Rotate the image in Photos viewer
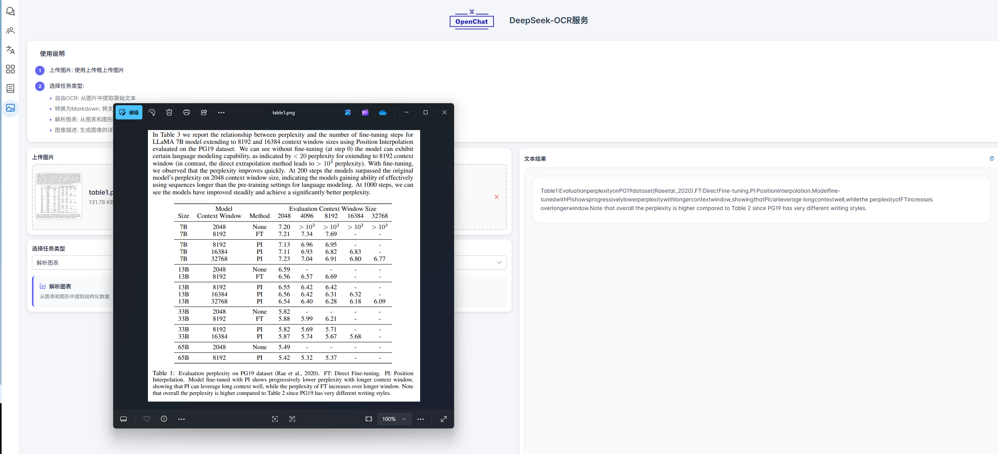This screenshot has height=454, width=998. (x=152, y=112)
